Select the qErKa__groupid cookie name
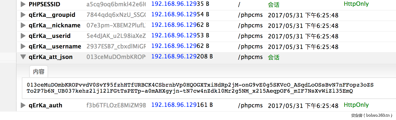The width and height of the screenshot is (396, 120). pos(52,15)
